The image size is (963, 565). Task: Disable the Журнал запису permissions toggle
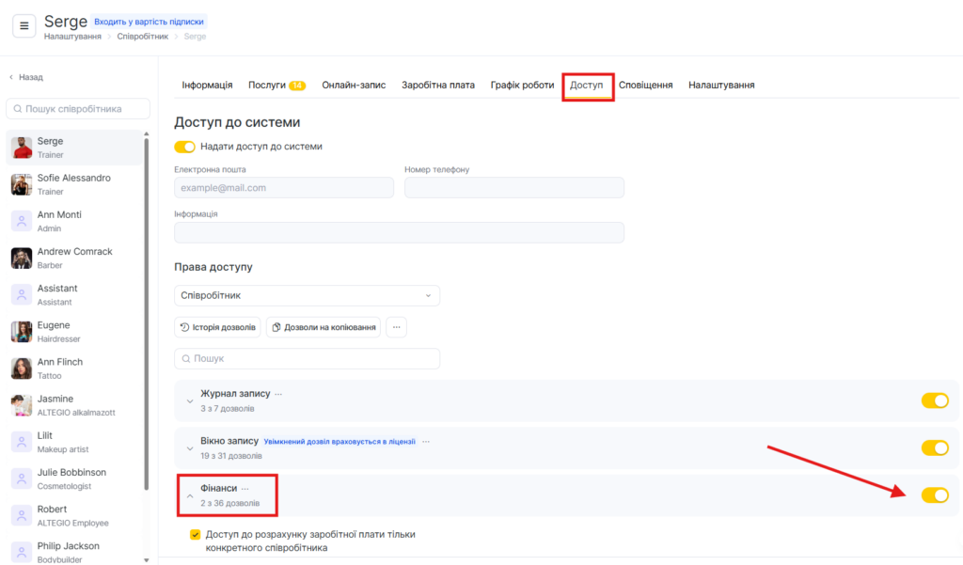935,400
